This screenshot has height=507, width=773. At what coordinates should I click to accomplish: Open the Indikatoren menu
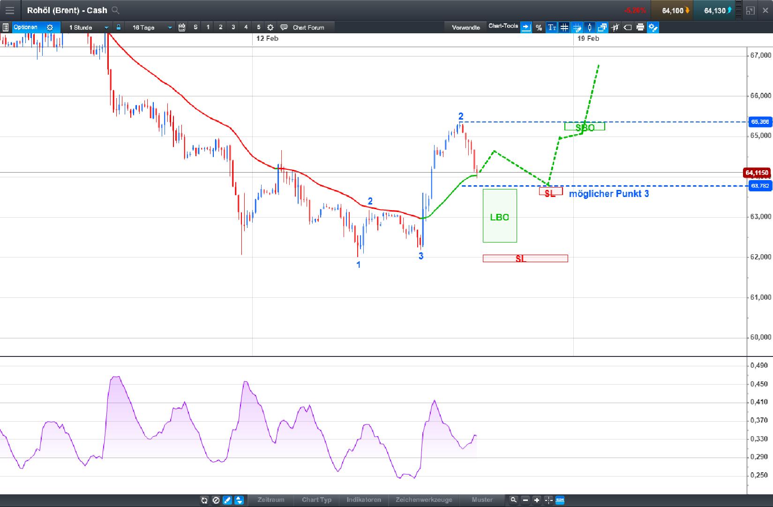click(x=364, y=500)
